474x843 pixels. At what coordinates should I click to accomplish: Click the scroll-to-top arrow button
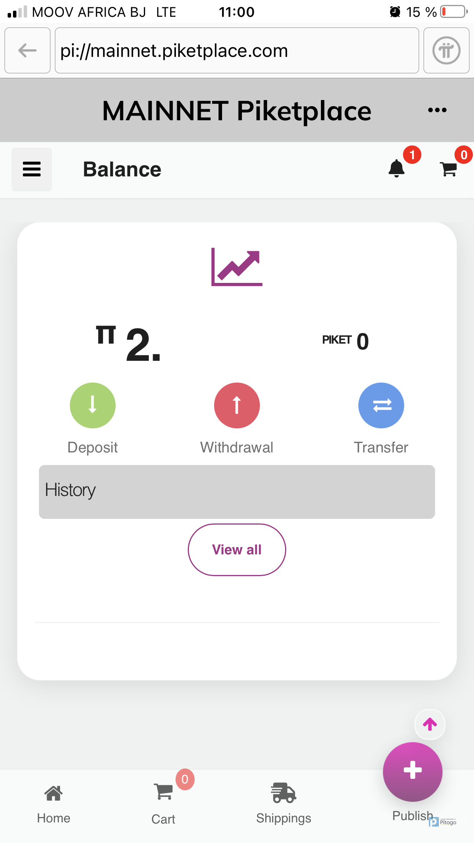(x=430, y=724)
